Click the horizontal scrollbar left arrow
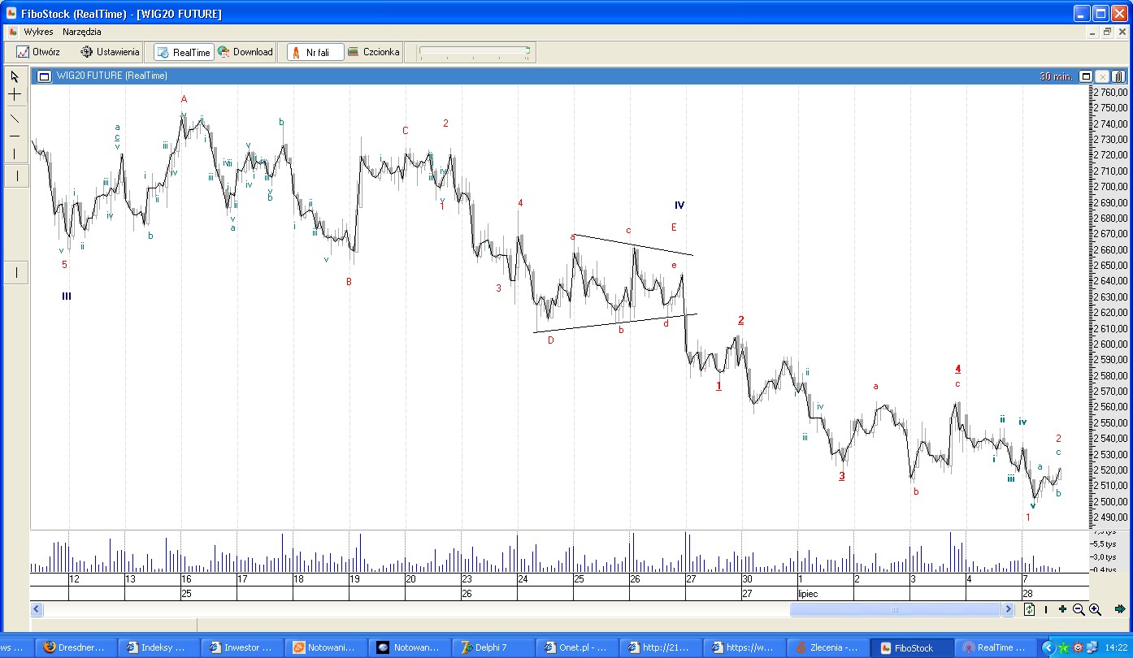Image resolution: width=1133 pixels, height=658 pixels. pyautogui.click(x=37, y=609)
